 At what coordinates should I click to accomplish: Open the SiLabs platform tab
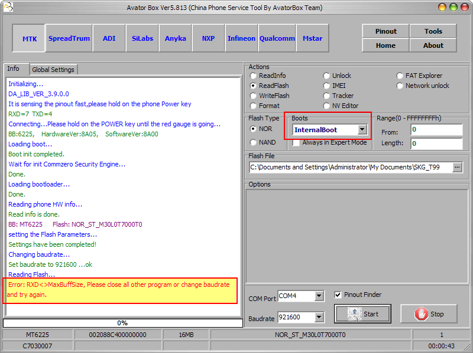pos(142,38)
